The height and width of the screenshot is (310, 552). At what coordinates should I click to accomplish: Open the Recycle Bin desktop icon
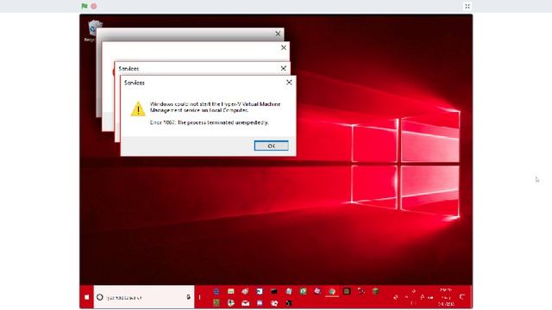pos(94,30)
